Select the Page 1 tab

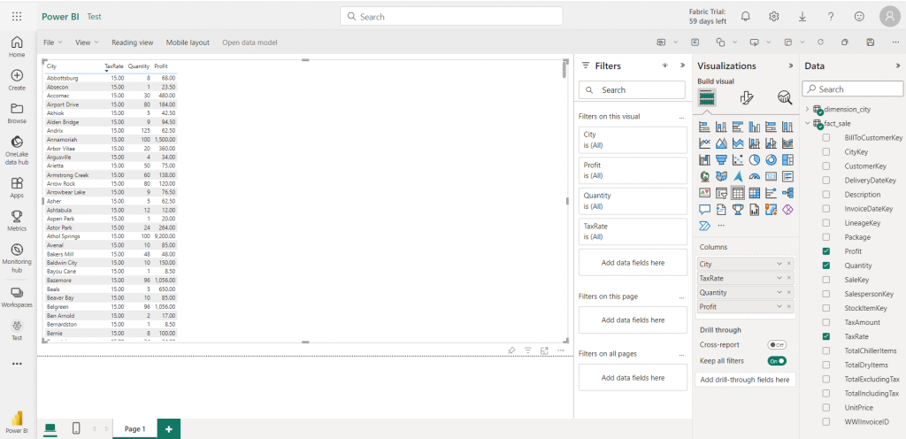click(134, 429)
